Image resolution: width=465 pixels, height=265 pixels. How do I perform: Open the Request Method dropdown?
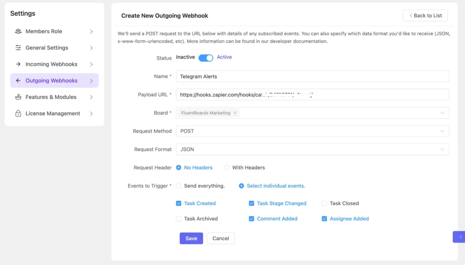[x=312, y=131]
